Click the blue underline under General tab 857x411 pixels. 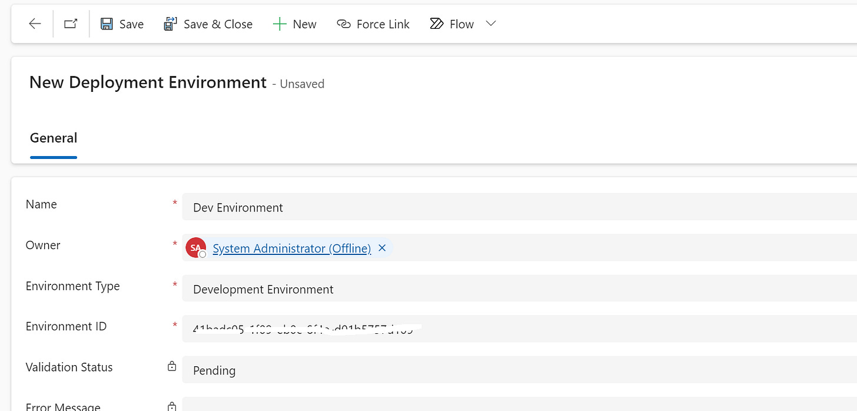click(53, 157)
